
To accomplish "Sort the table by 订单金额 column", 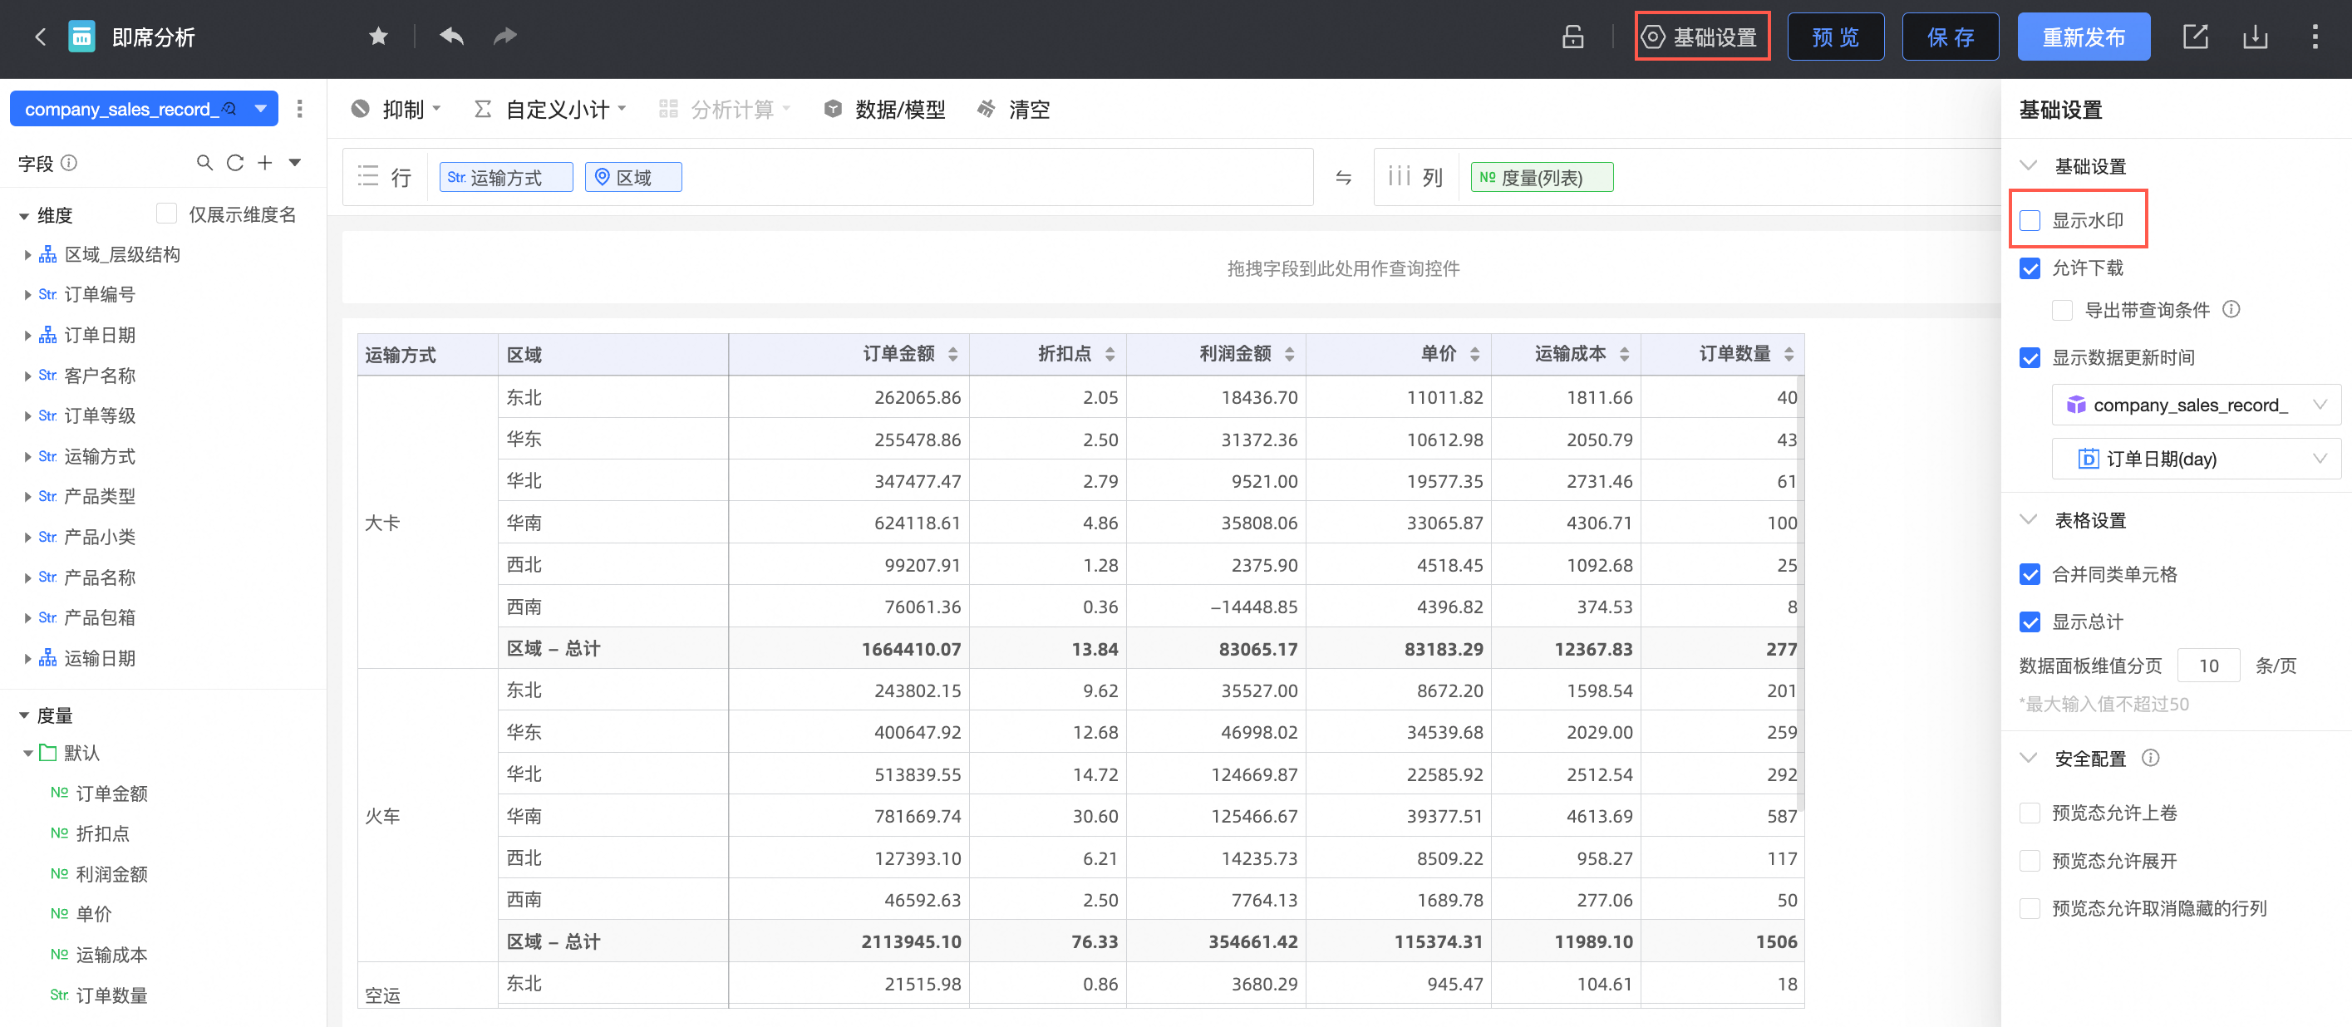I will 952,354.
